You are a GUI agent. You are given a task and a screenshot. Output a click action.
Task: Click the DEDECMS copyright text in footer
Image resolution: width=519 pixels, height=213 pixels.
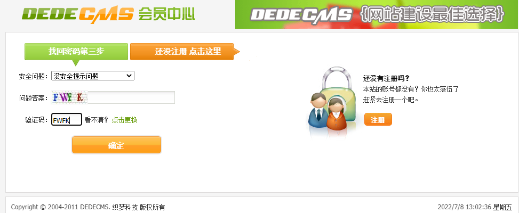[88, 207]
